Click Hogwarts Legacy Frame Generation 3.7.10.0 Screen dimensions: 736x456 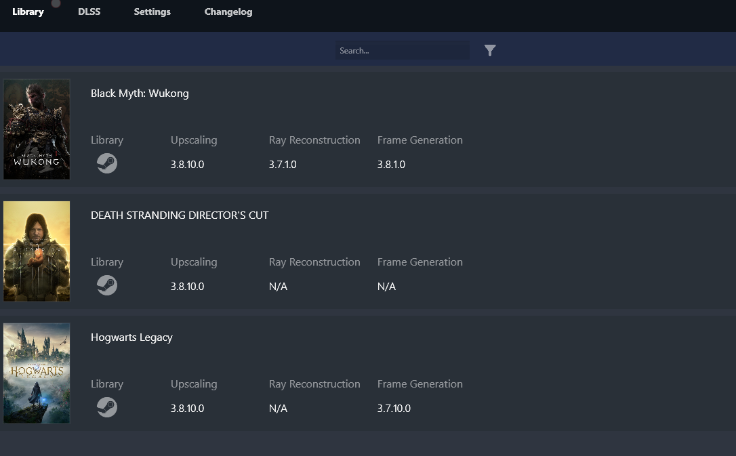(x=394, y=408)
